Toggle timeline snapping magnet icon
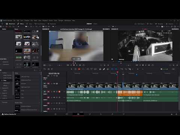This screenshot has width=180, height=135. click(100, 69)
